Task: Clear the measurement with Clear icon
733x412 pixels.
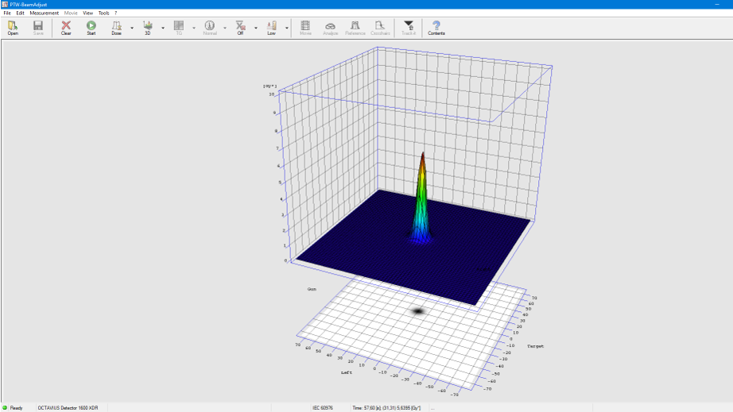Action: (66, 28)
